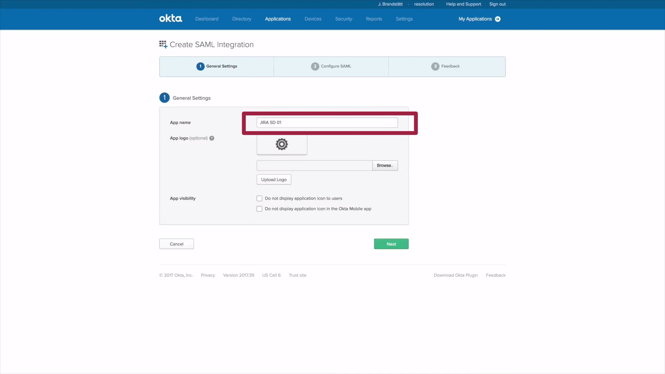Image resolution: width=665 pixels, height=374 pixels.
Task: Click the App name input field
Action: tap(327, 123)
